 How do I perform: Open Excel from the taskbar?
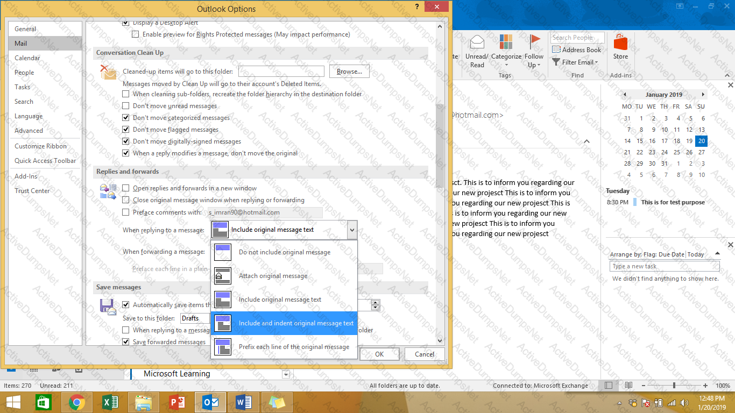click(x=110, y=402)
